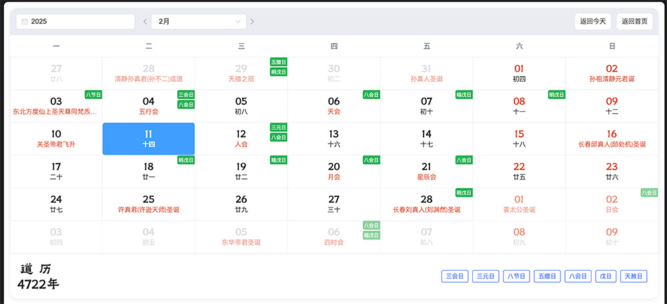
Task: Toggle the 三会日 filter tag
Action: 454,276
